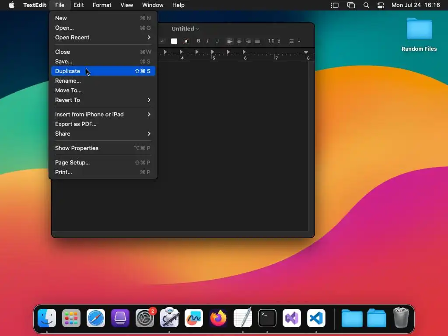This screenshot has height=336, width=448.
Task: Toggle bold formatting in the toolbar
Action: point(199,41)
